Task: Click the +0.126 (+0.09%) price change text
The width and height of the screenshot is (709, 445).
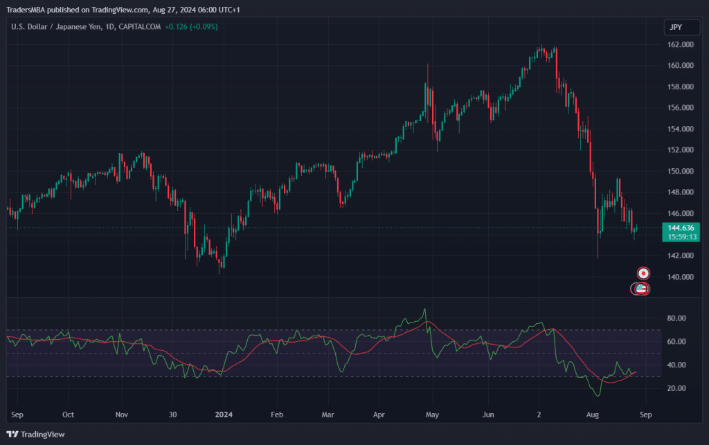Action: (191, 27)
